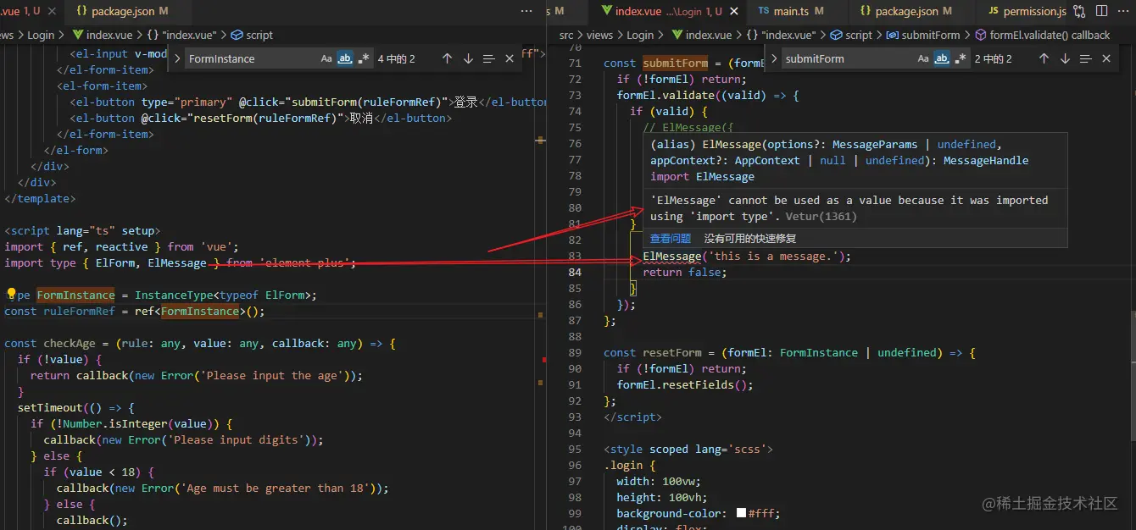Click the lightbulb code action icon

11,295
